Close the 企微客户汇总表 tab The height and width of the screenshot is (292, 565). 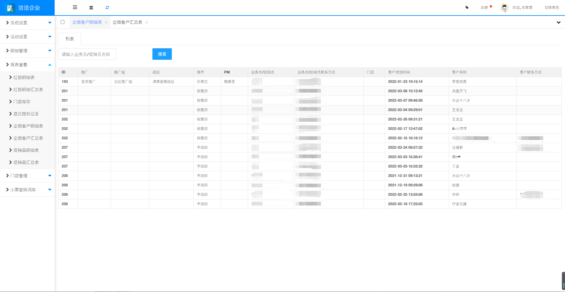tap(147, 22)
